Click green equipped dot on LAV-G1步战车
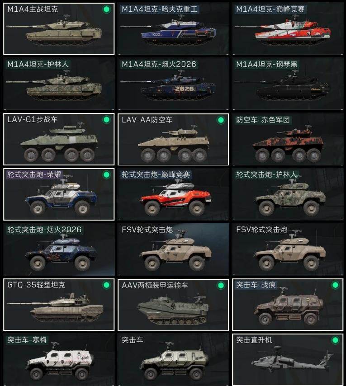 coord(106,120)
